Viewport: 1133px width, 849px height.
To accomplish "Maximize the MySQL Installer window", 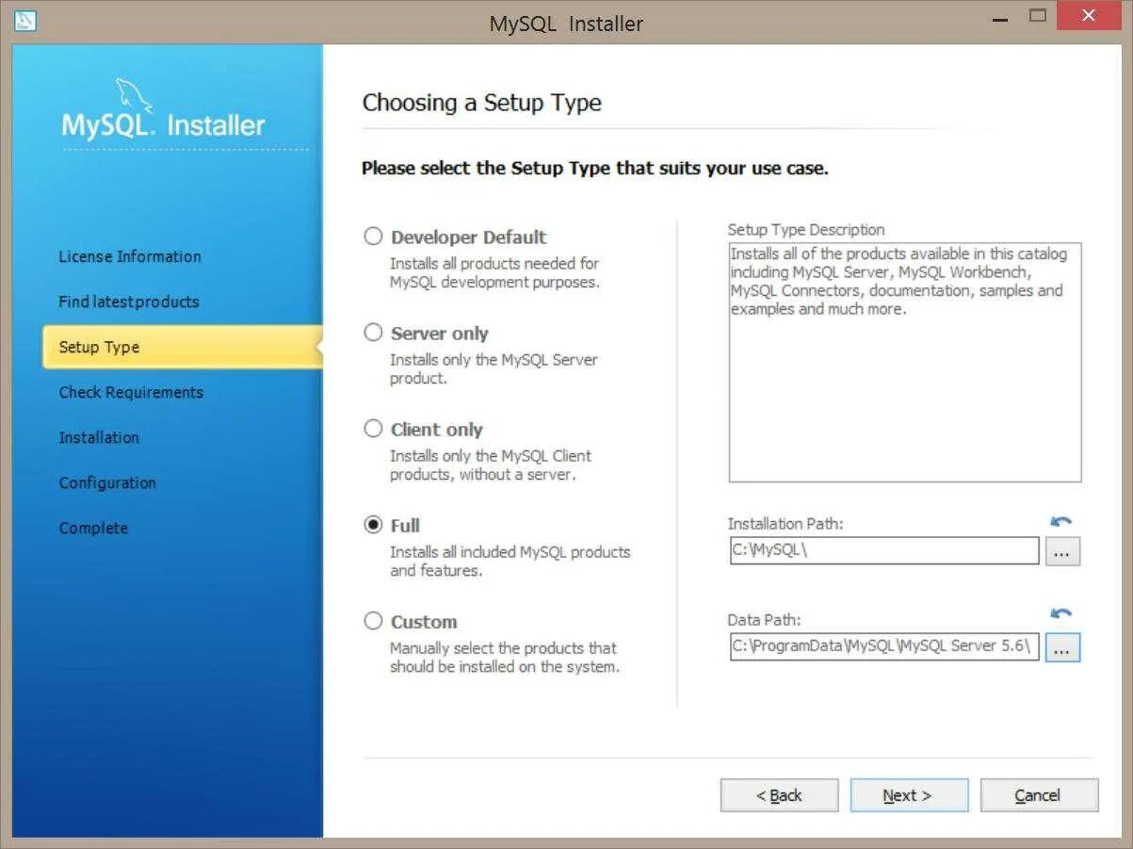I will pyautogui.click(x=1038, y=16).
